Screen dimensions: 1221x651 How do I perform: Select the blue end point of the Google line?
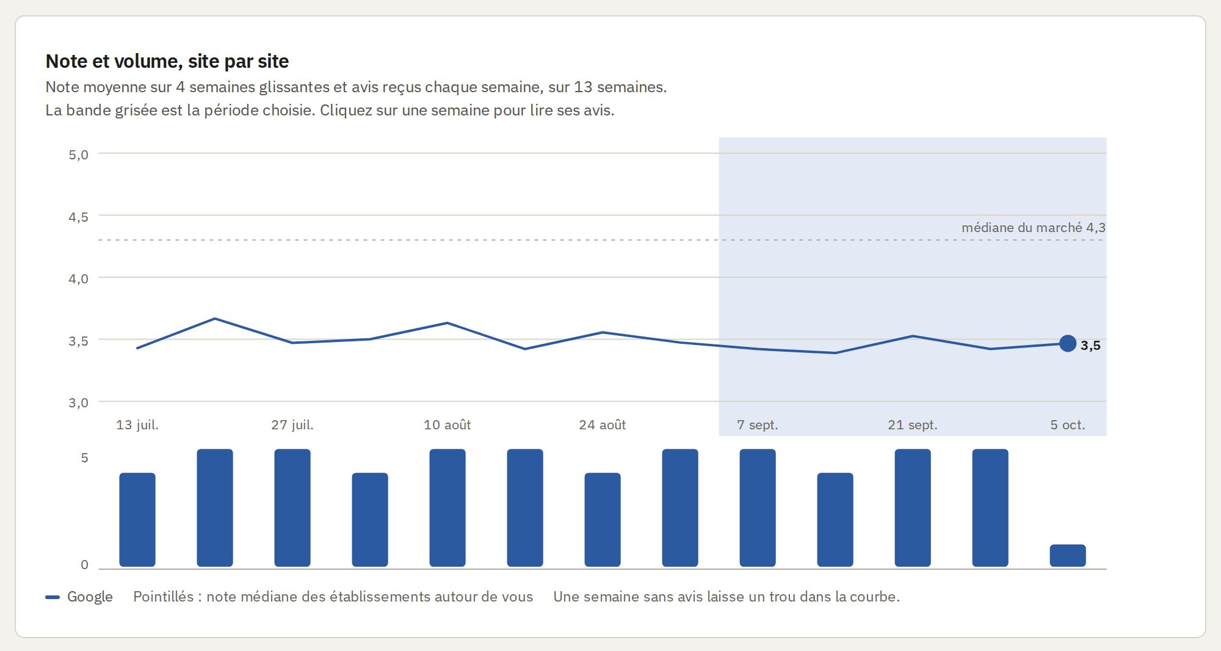(1067, 344)
